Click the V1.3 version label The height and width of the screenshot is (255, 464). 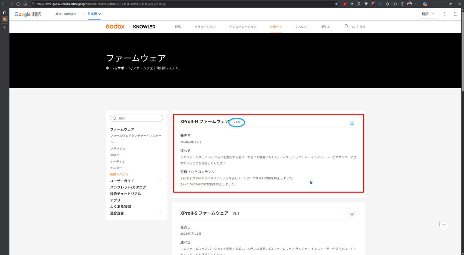[x=236, y=213]
